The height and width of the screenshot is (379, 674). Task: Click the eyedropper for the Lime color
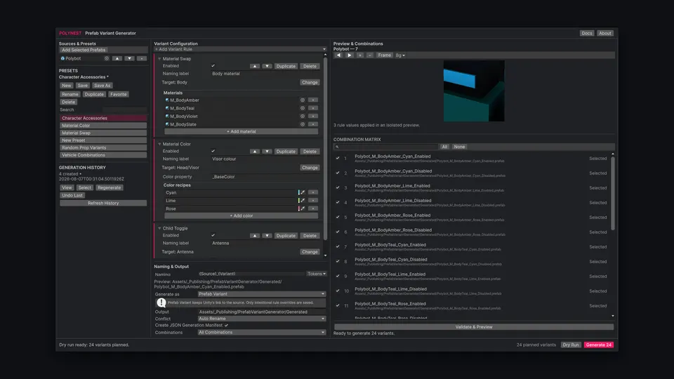tap(303, 201)
